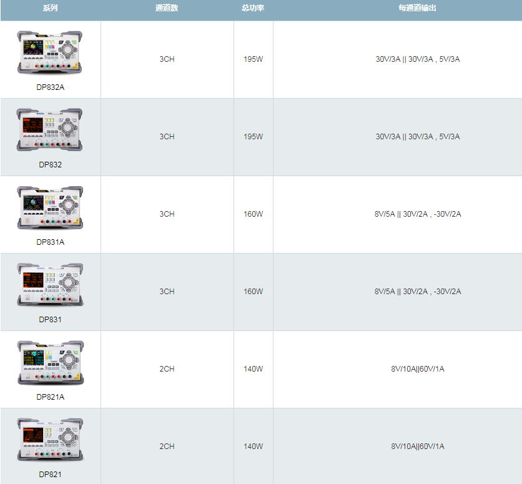The width and height of the screenshot is (522, 484).
Task: Select the channel output text for DP832A
Action: [x=418, y=59]
